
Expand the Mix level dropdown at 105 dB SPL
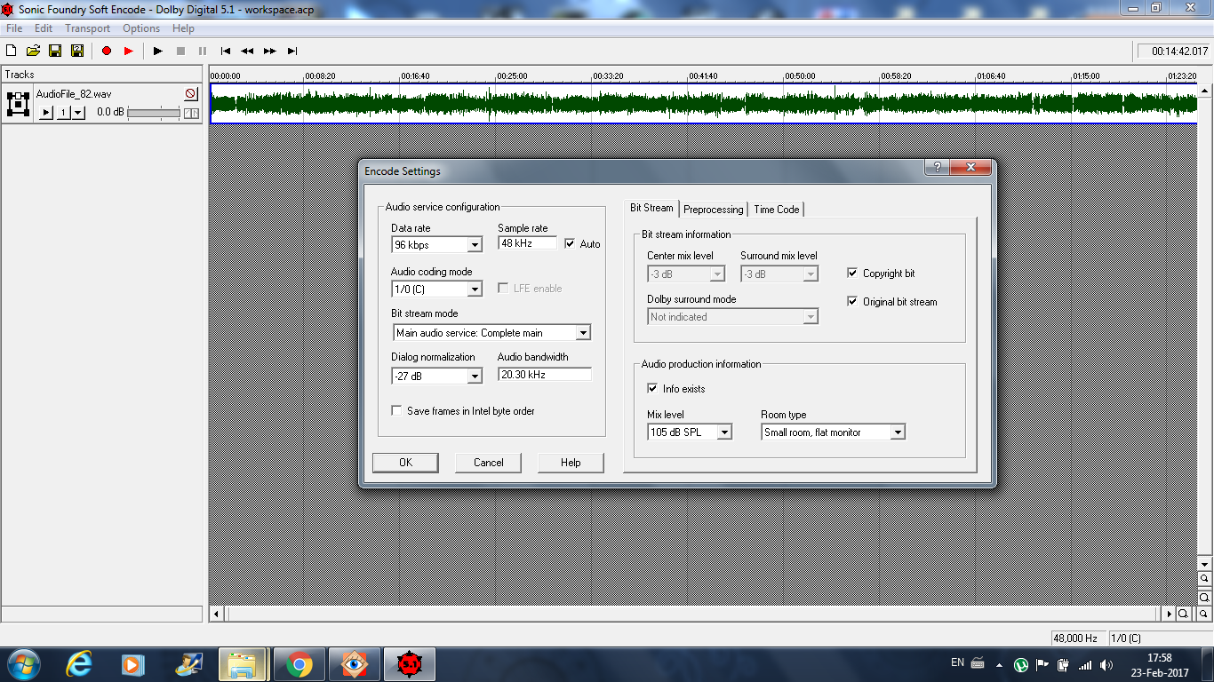724,432
